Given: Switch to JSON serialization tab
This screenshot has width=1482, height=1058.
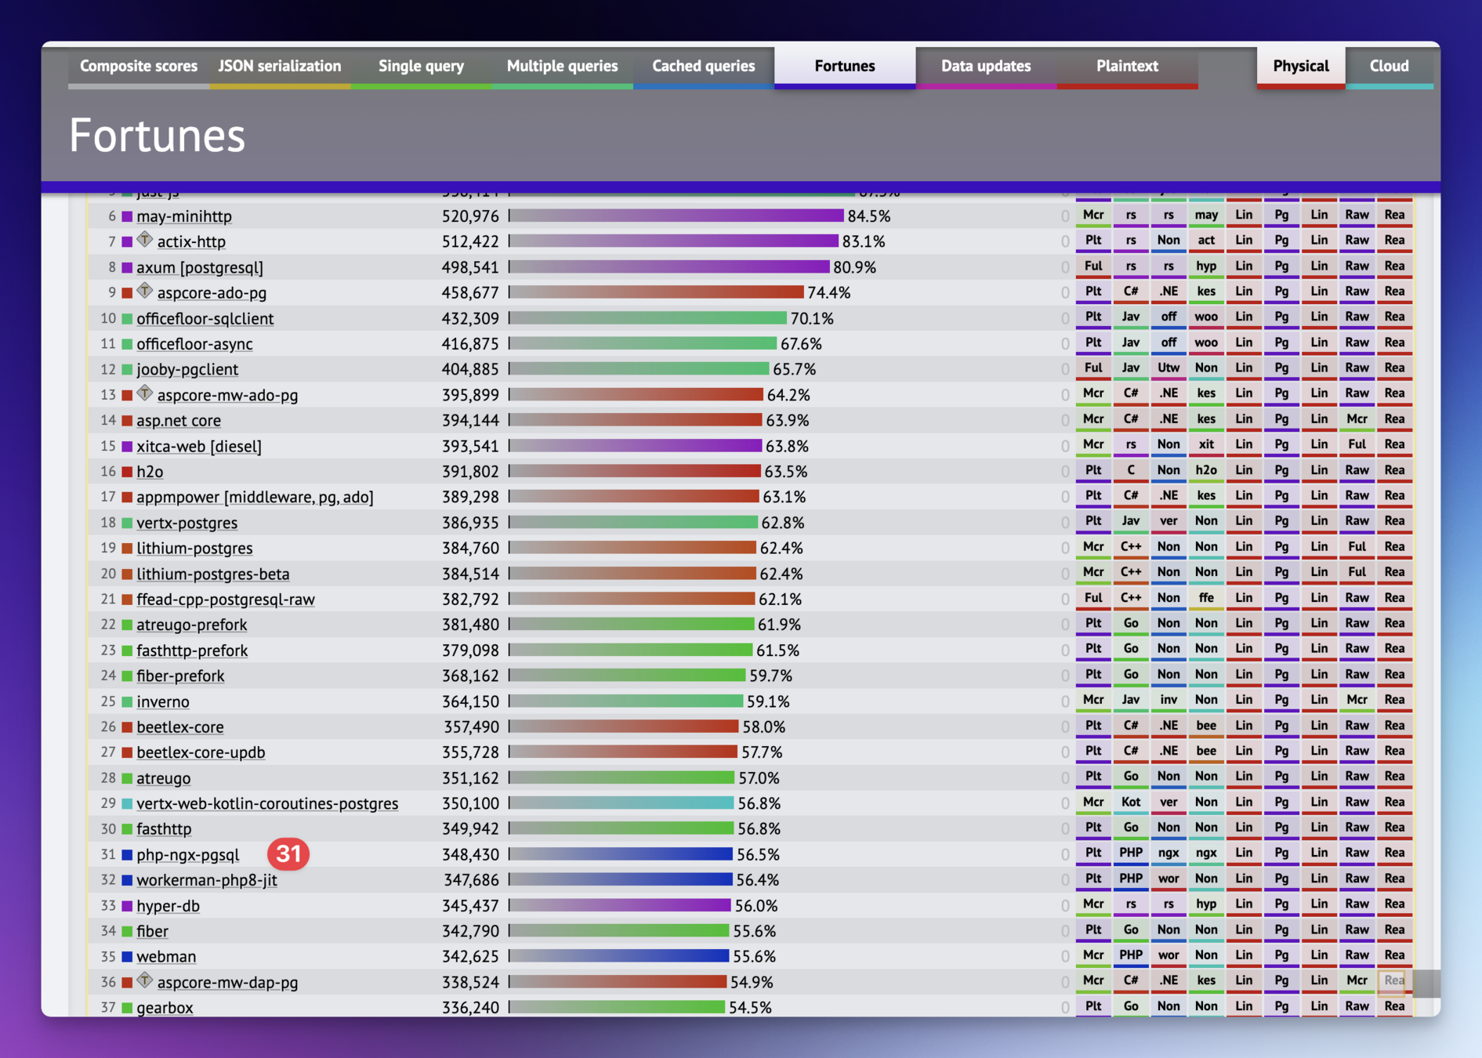Looking at the screenshot, I should pyautogui.click(x=280, y=66).
